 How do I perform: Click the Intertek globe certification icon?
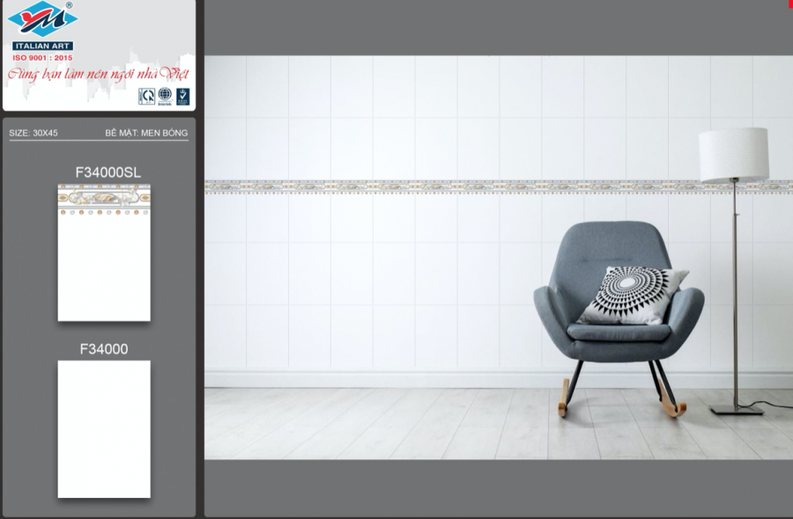click(x=165, y=96)
